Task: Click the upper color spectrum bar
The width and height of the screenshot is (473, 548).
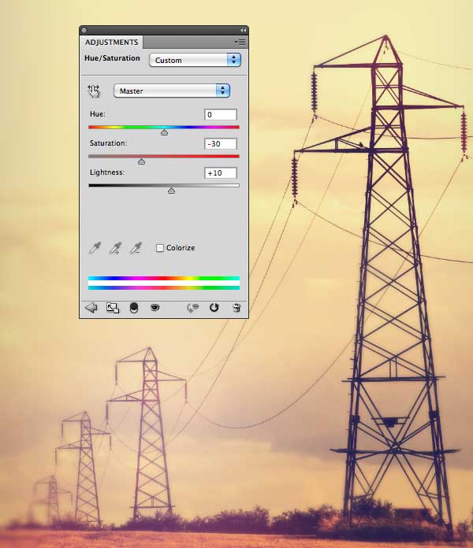Action: (164, 279)
